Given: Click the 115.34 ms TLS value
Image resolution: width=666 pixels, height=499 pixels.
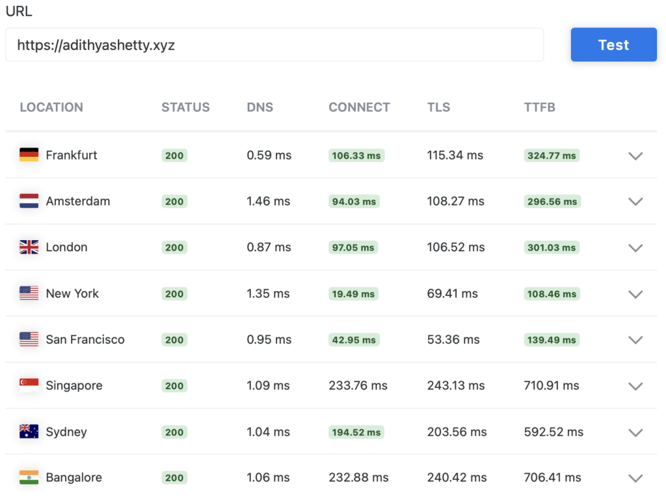Looking at the screenshot, I should tap(455, 155).
